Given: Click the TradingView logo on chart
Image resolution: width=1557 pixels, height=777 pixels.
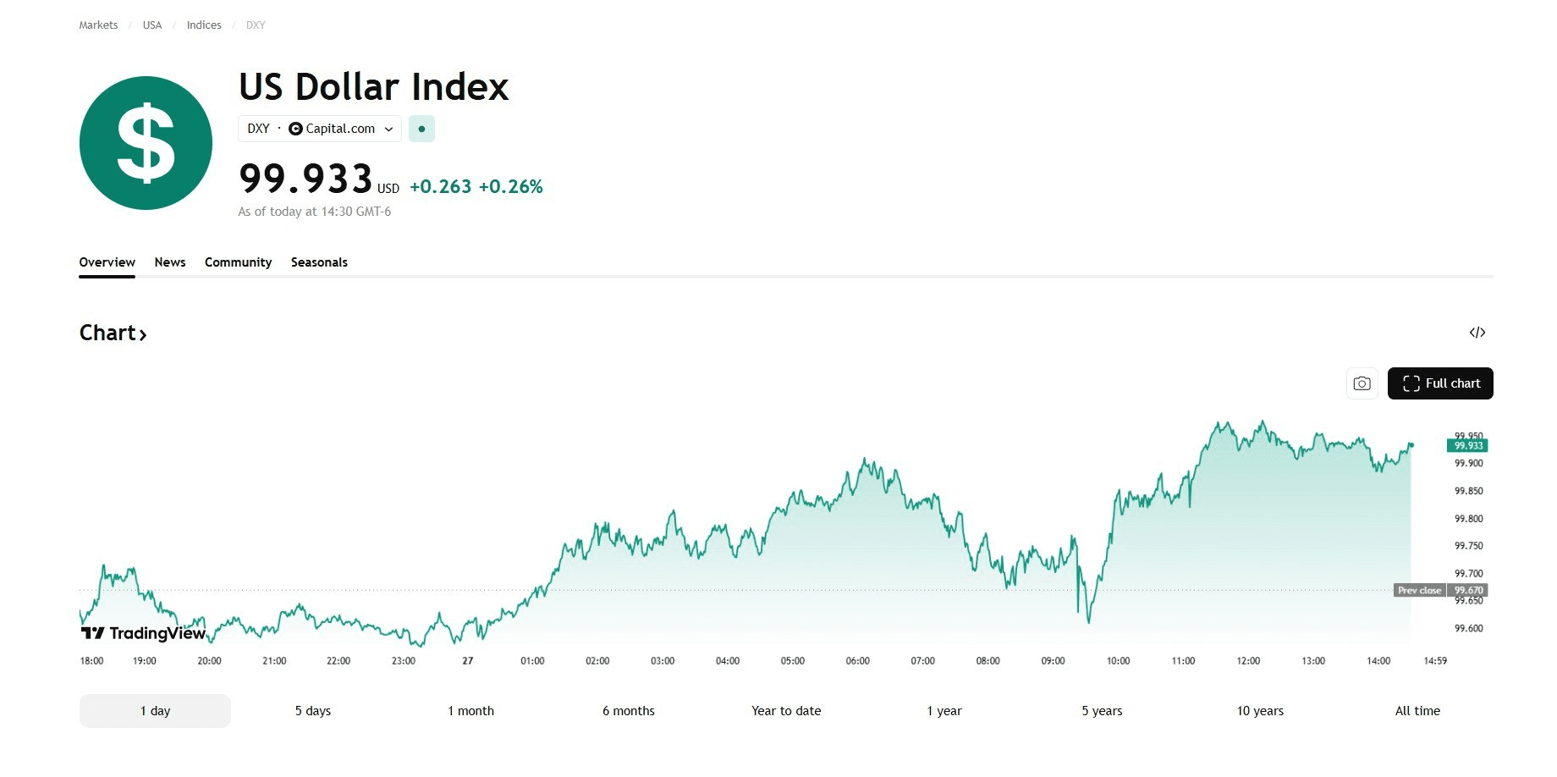Looking at the screenshot, I should 143,633.
